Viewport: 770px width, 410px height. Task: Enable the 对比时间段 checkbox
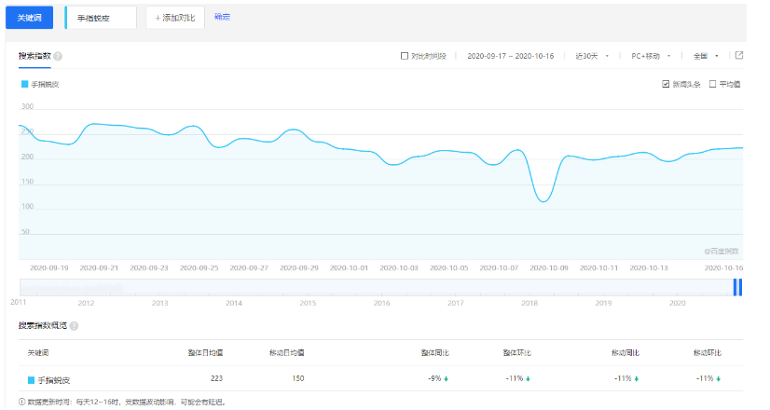coord(405,56)
